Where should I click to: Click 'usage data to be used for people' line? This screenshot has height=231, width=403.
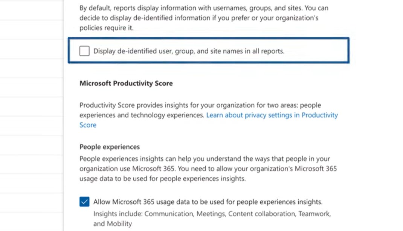pyautogui.click(x=162, y=179)
